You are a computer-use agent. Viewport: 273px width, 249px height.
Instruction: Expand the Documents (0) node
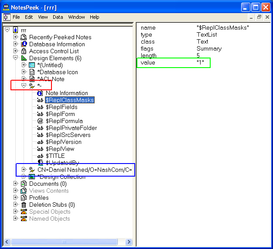16,183
